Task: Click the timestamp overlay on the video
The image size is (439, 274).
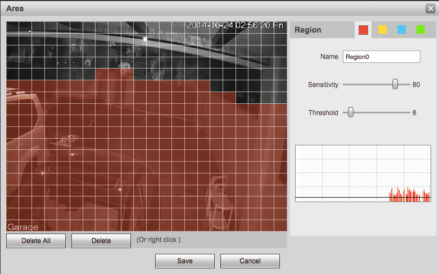Action: click(236, 26)
